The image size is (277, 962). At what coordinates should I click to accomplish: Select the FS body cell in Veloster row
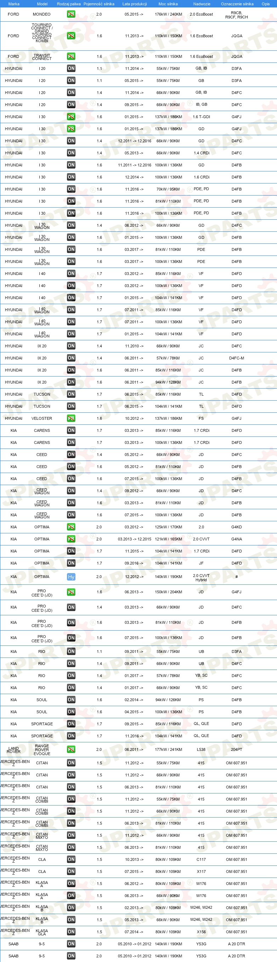[x=201, y=418]
